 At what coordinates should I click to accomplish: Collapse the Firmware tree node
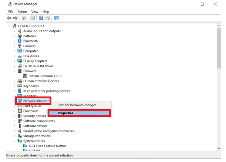tap(14, 71)
